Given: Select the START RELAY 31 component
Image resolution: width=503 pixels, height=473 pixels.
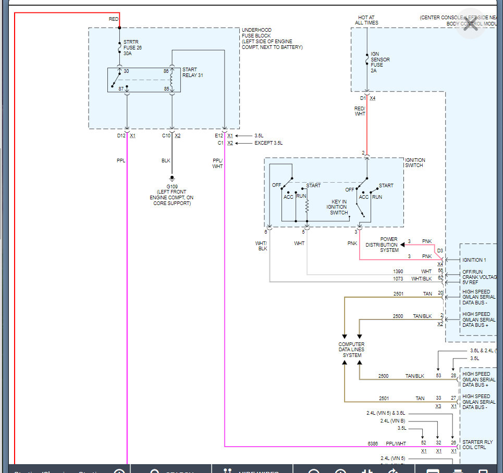Looking at the screenshot, I should 144,80.
